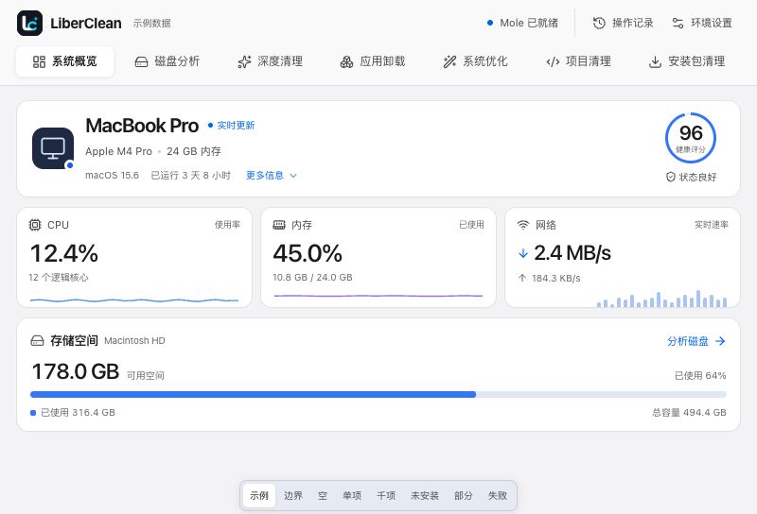Switch to the 磁盘分析 tab

point(167,61)
